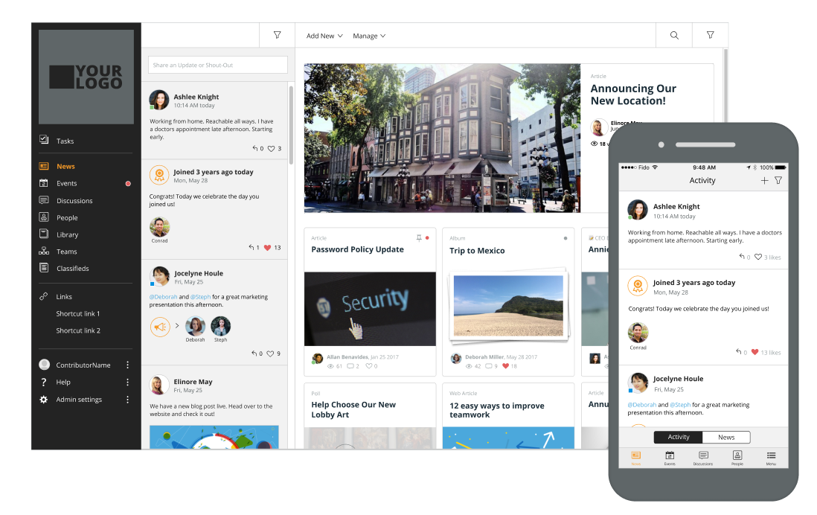Screen dimensions: 817x515
Task: Open the Tasks section in the sidebar
Action: click(x=64, y=141)
